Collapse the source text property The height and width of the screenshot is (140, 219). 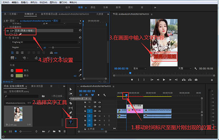pyautogui.click(x=7, y=38)
